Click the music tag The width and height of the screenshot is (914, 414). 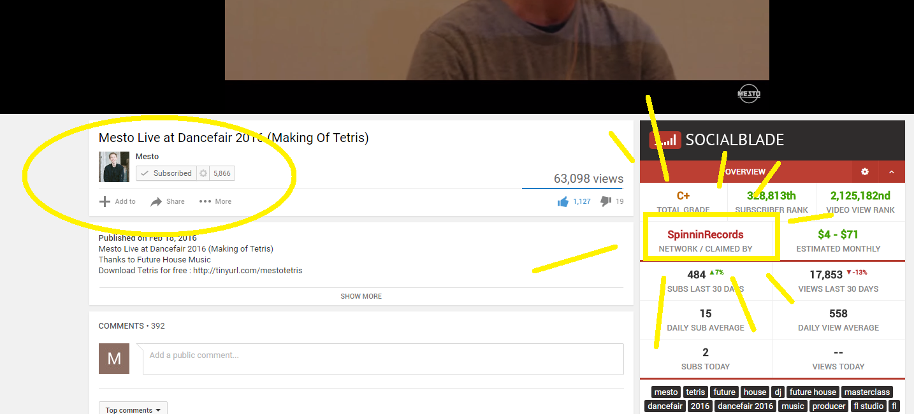coord(793,406)
